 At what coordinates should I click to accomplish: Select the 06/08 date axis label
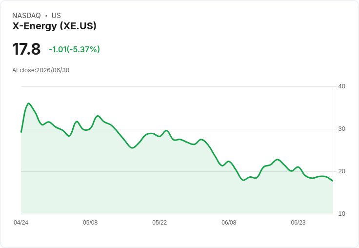pyautogui.click(x=229, y=223)
